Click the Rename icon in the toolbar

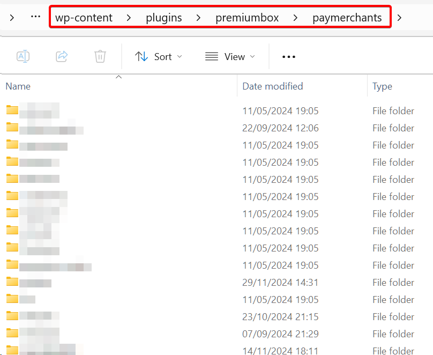23,56
